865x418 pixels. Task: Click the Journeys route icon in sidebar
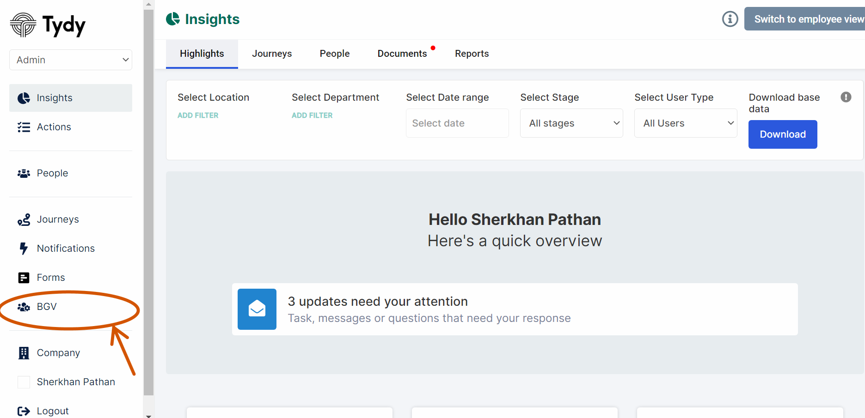[x=24, y=219]
